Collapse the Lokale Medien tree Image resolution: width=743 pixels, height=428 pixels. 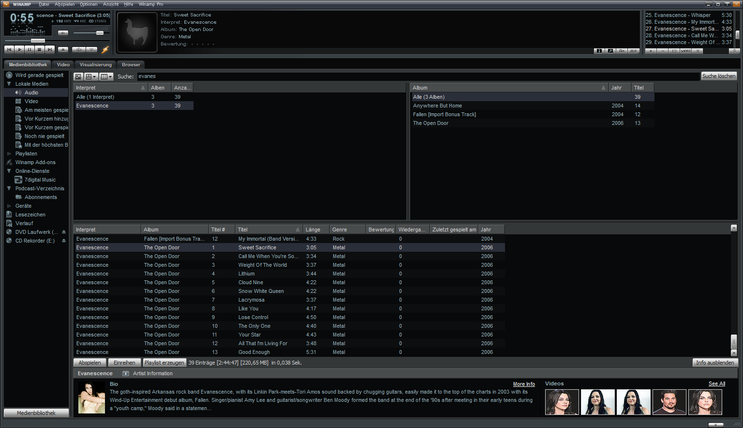tap(9, 84)
